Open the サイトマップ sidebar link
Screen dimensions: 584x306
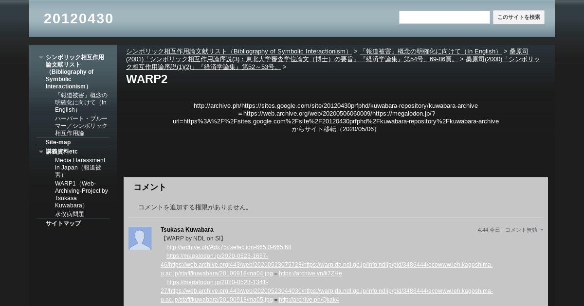pyautogui.click(x=63, y=223)
